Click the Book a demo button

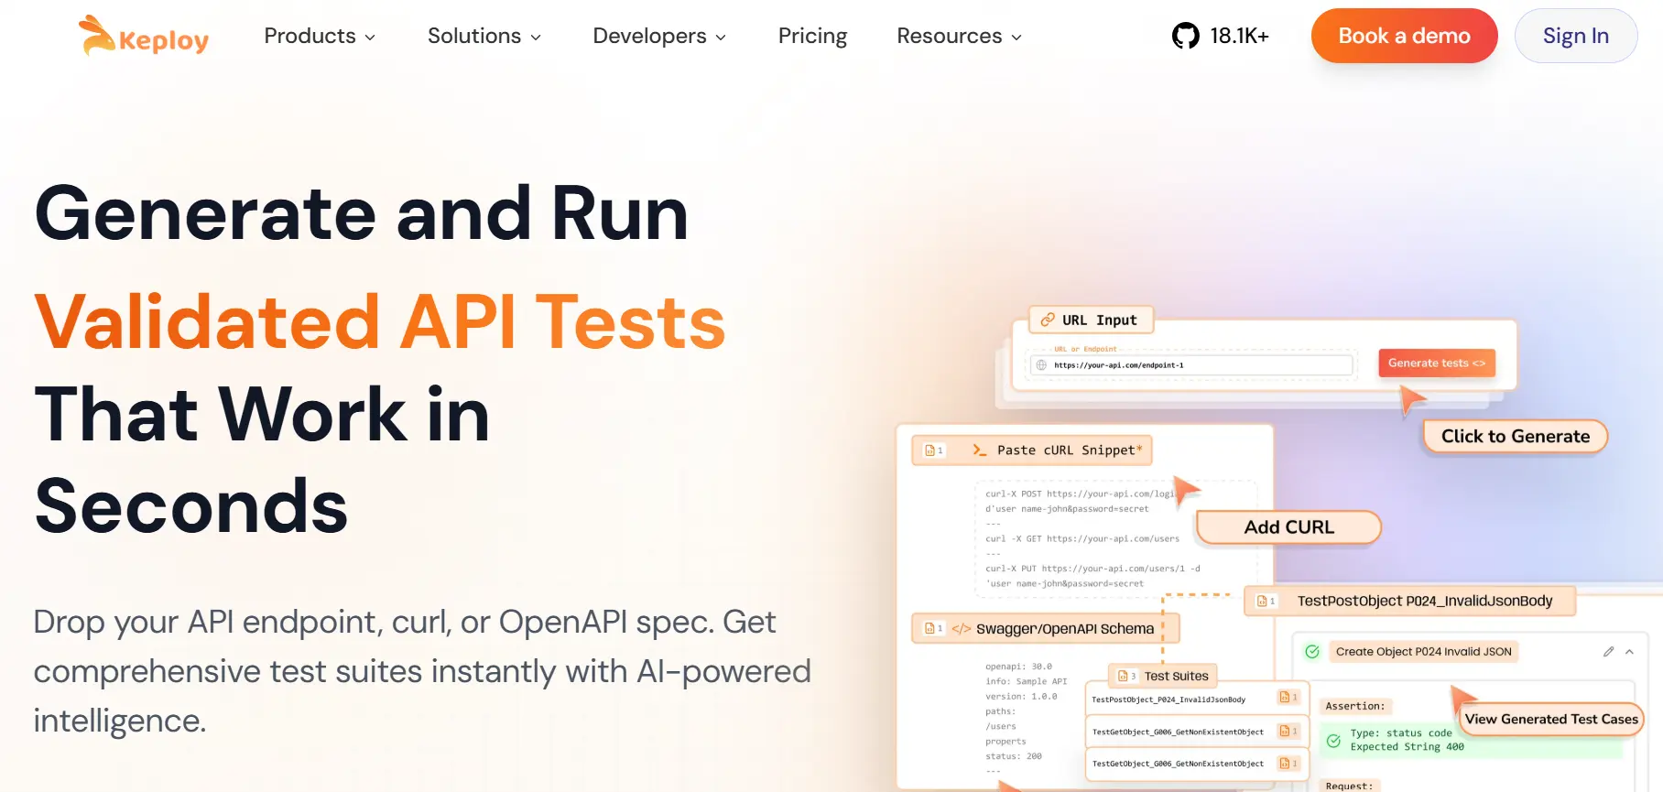1404,36
